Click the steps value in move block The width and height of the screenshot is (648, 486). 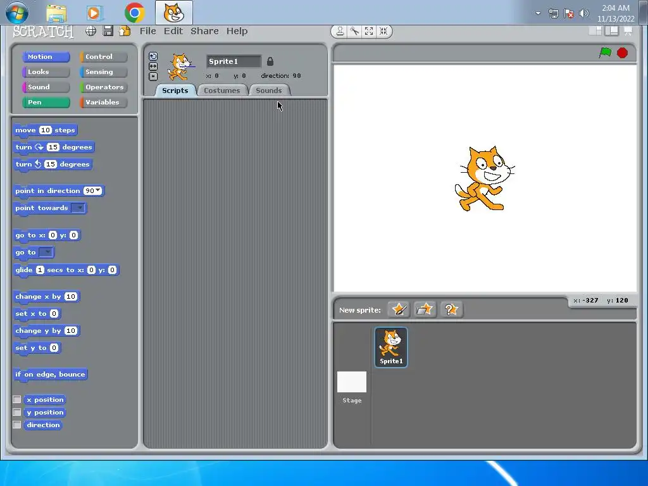(x=46, y=130)
